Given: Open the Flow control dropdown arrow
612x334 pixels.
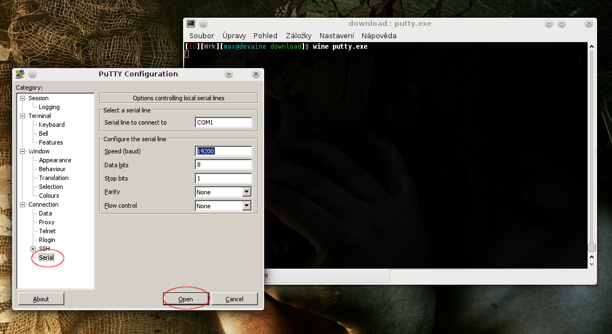Looking at the screenshot, I should click(x=247, y=205).
